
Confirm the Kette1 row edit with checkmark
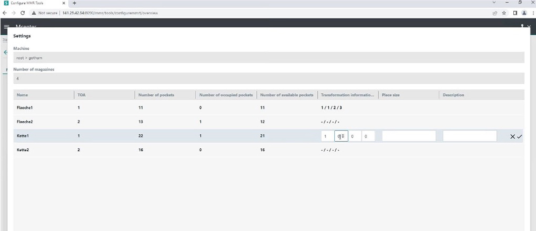[519, 136]
